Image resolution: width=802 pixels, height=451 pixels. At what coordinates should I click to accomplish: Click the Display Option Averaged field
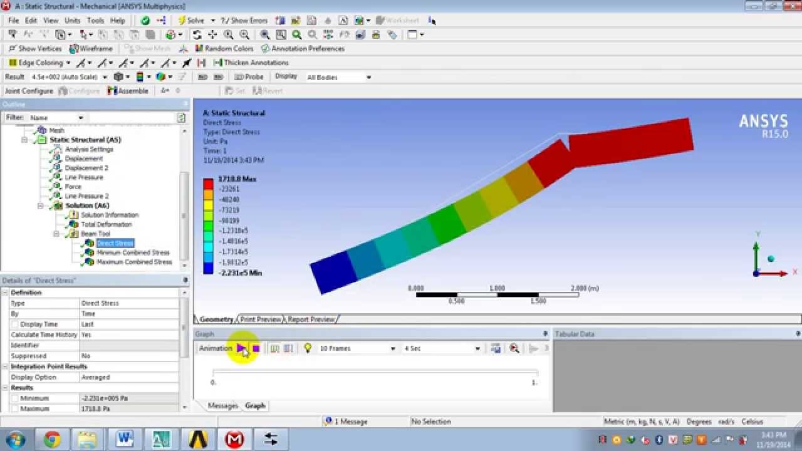(129, 377)
